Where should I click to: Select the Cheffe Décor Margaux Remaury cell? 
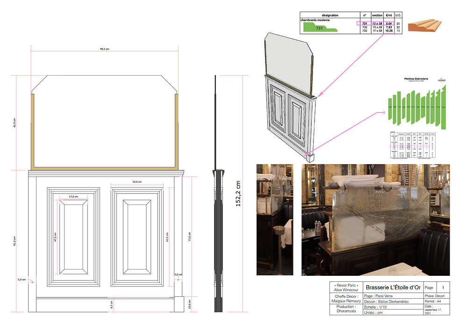point(346,299)
